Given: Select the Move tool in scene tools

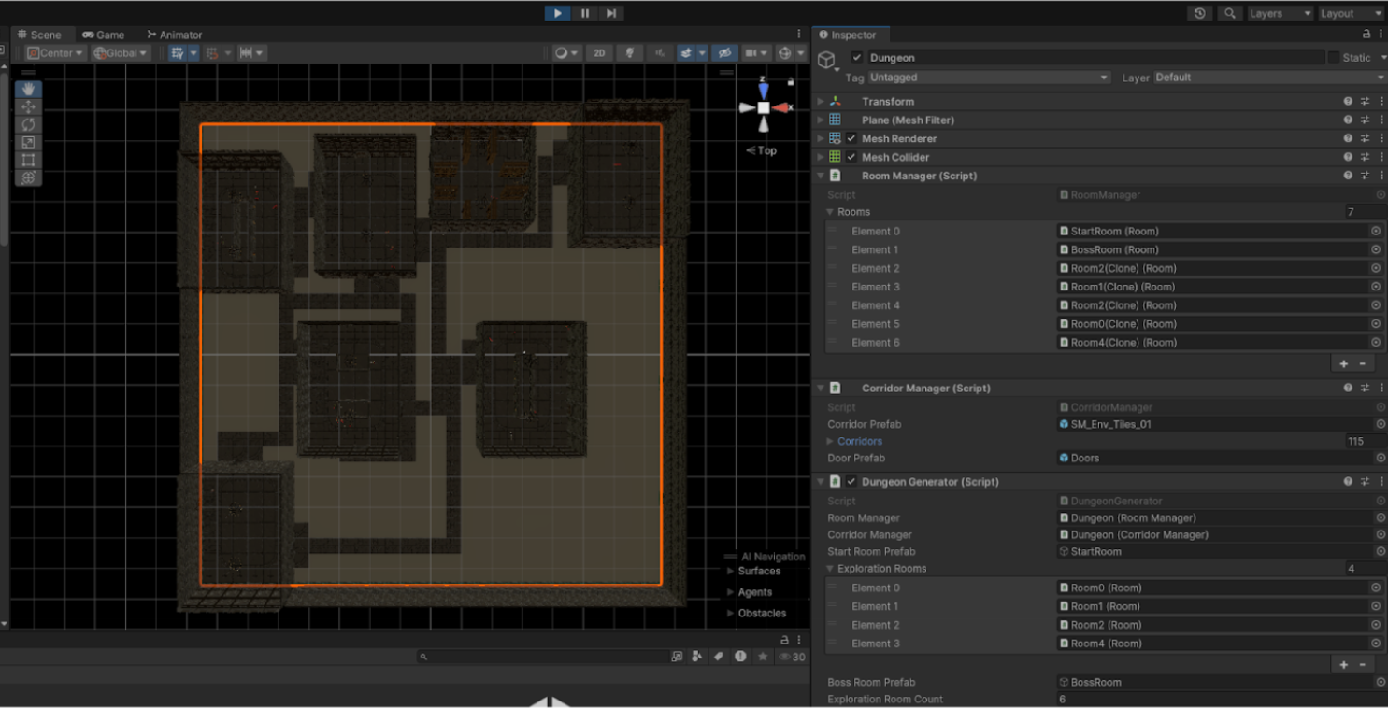Looking at the screenshot, I should [28, 106].
